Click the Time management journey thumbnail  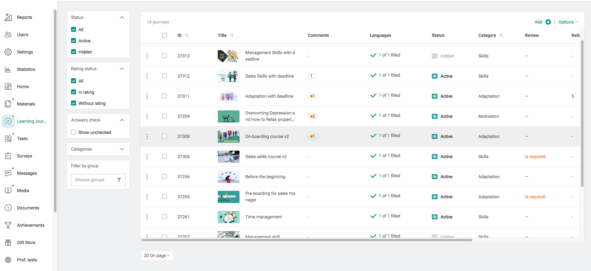[x=228, y=217]
